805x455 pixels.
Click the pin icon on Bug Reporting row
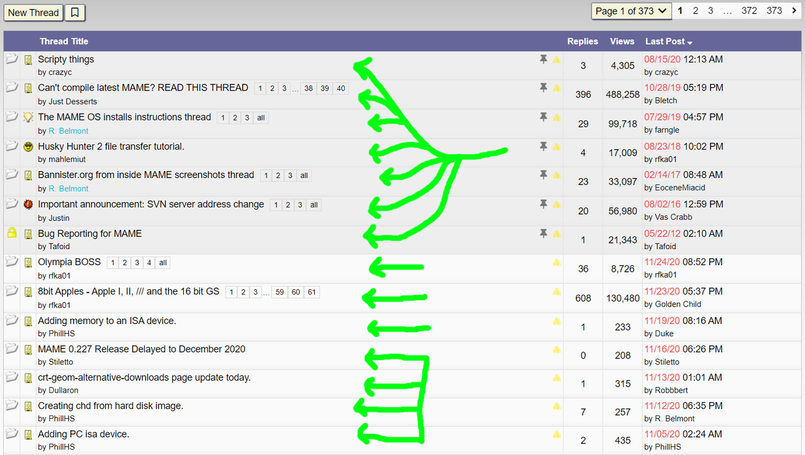(x=544, y=234)
